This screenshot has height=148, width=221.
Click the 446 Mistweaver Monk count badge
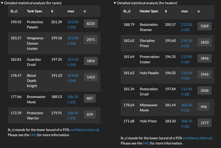tap(204, 107)
